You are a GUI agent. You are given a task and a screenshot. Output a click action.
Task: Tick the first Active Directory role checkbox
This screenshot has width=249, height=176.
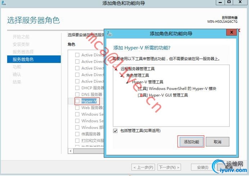pos(77,55)
